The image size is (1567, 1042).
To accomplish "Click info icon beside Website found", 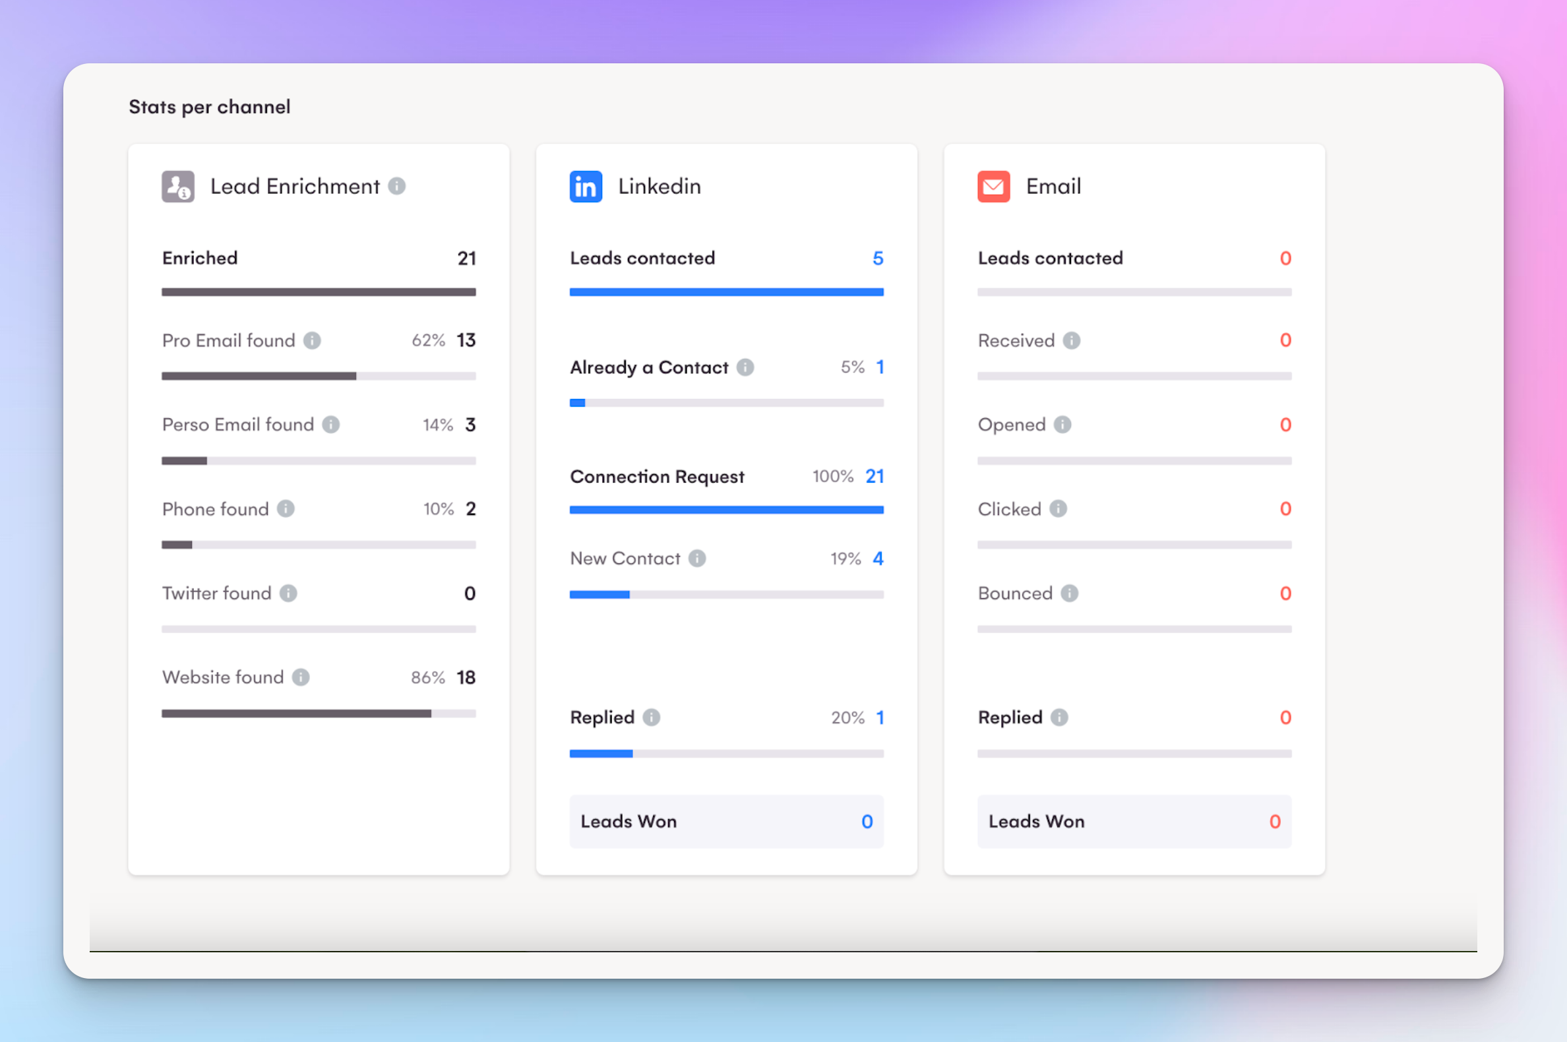I will coord(300,677).
